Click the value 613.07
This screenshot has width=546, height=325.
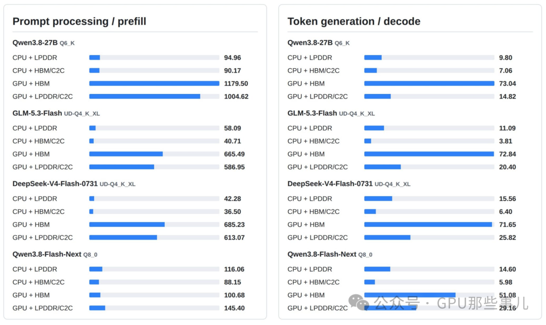click(x=235, y=238)
